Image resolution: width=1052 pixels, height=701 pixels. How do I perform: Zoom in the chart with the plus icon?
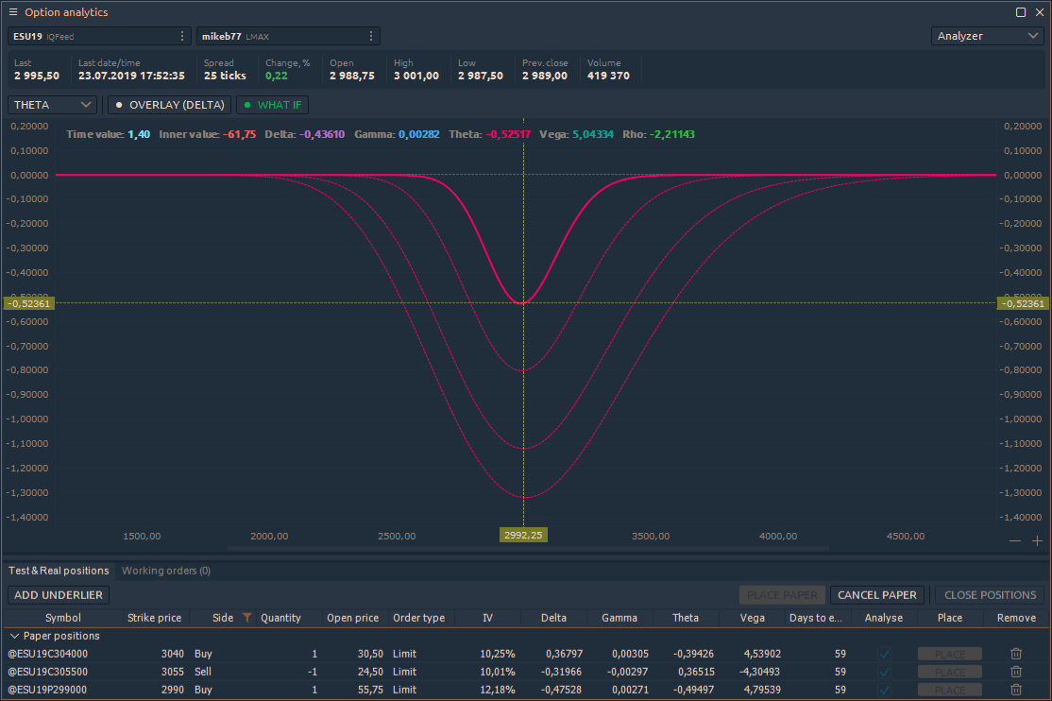point(1037,540)
